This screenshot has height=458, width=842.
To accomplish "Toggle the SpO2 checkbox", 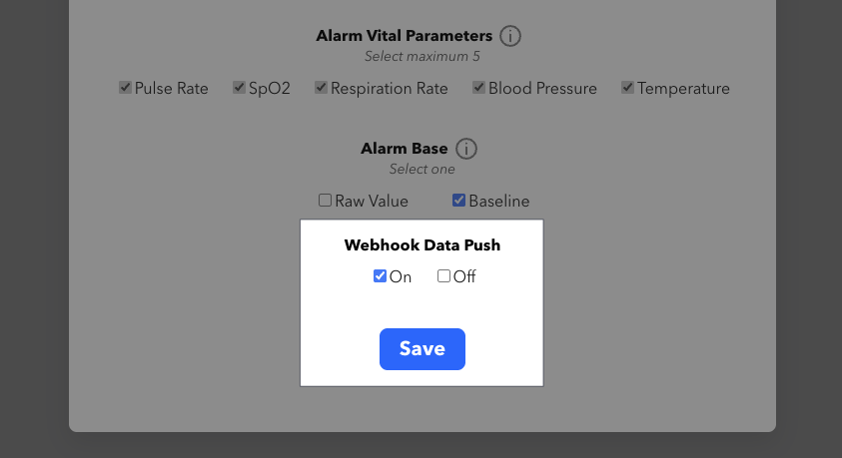I will tap(240, 88).
